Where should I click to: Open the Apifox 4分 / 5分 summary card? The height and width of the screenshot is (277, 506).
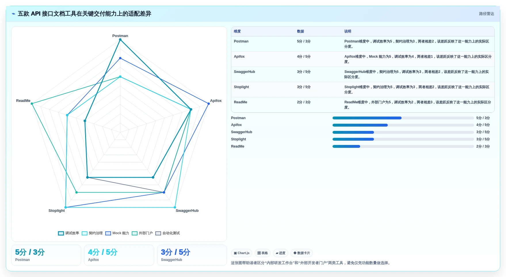119,255
